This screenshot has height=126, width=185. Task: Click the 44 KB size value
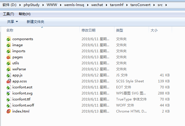point(165,105)
